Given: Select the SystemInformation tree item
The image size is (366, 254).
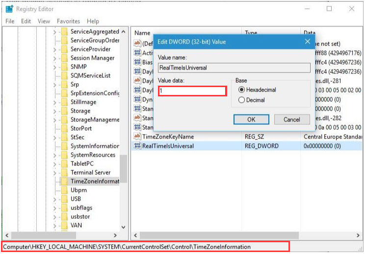Looking at the screenshot, I should coord(95,146).
